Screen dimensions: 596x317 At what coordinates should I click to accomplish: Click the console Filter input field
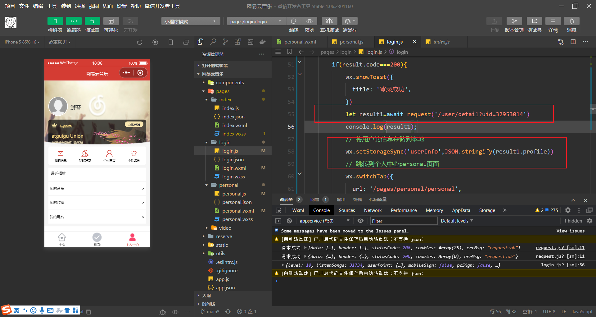pos(404,221)
